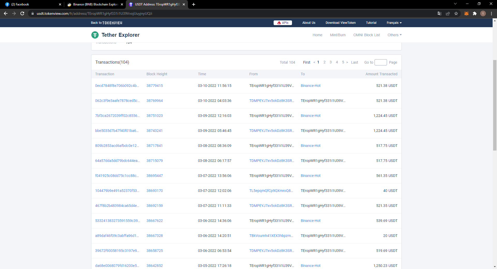This screenshot has height=269, width=497.
Task: Go back with browser back arrow
Action: point(6,13)
